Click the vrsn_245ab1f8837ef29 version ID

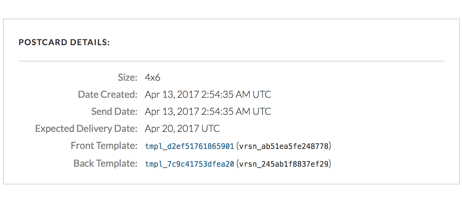pyautogui.click(x=284, y=163)
